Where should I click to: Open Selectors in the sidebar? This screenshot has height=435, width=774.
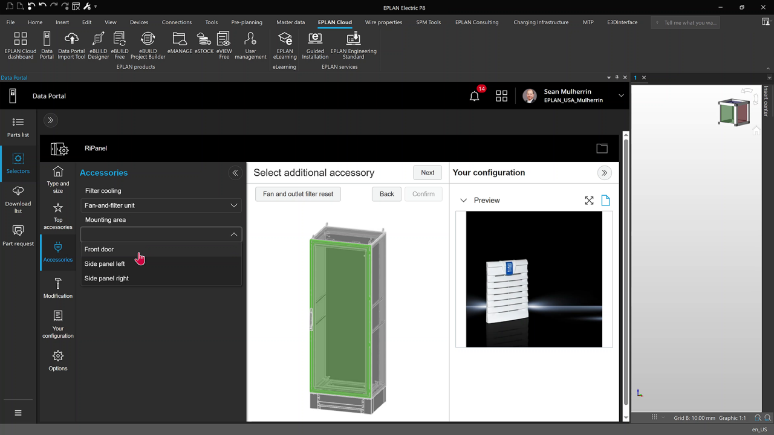(x=18, y=163)
